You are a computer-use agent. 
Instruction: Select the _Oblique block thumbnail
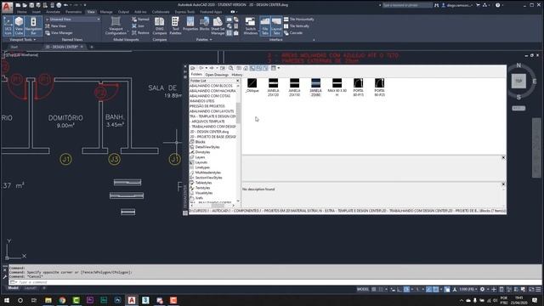[252, 86]
